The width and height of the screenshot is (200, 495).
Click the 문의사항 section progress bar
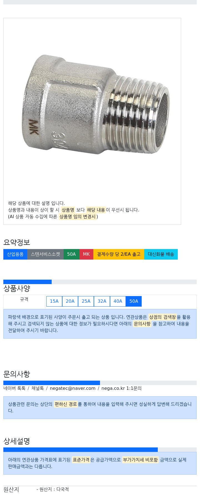pos(100,383)
